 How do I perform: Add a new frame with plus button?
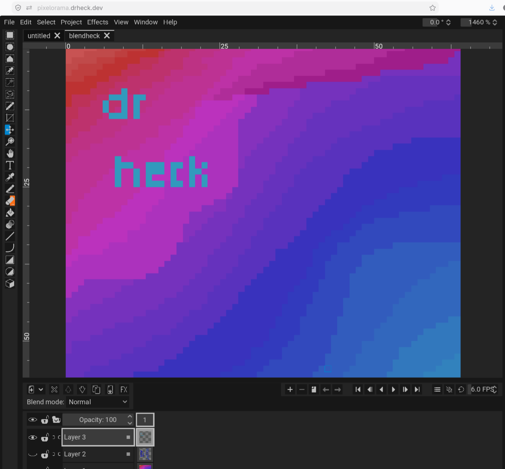[290, 390]
